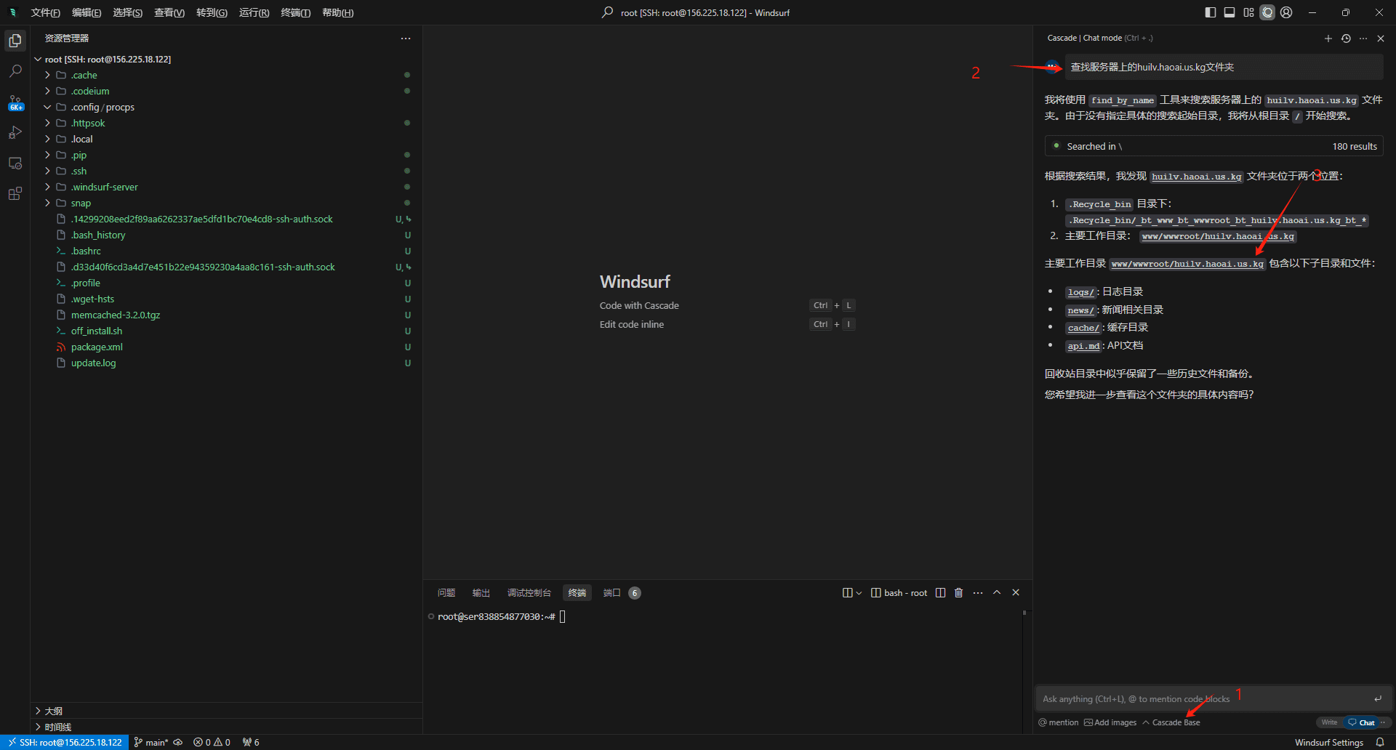1396x750 pixels.
Task: Toggle the Cascade panel icon in title bar
Action: 1267,12
